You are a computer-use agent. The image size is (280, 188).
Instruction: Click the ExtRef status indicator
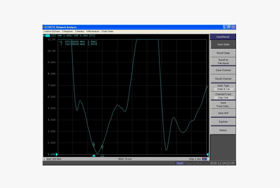pos(197,163)
